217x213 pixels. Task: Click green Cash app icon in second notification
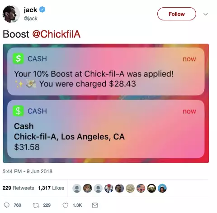[18, 111]
